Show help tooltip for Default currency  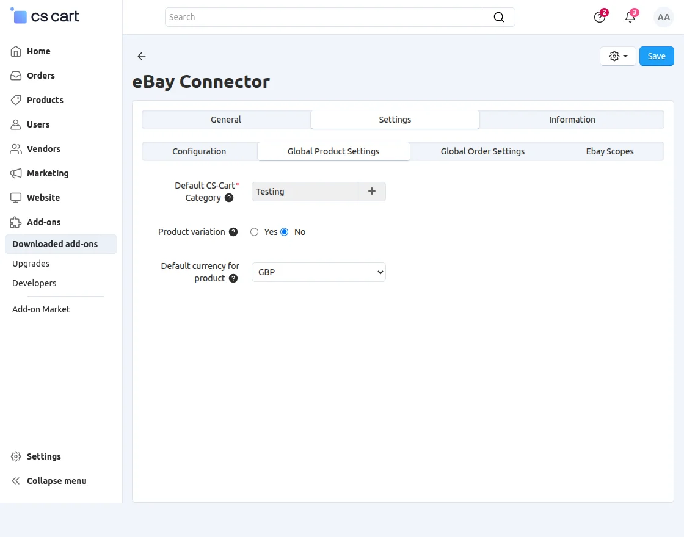[233, 278]
